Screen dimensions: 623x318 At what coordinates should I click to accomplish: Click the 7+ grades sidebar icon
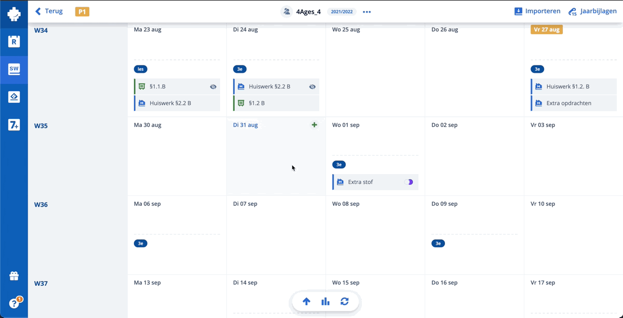click(14, 125)
